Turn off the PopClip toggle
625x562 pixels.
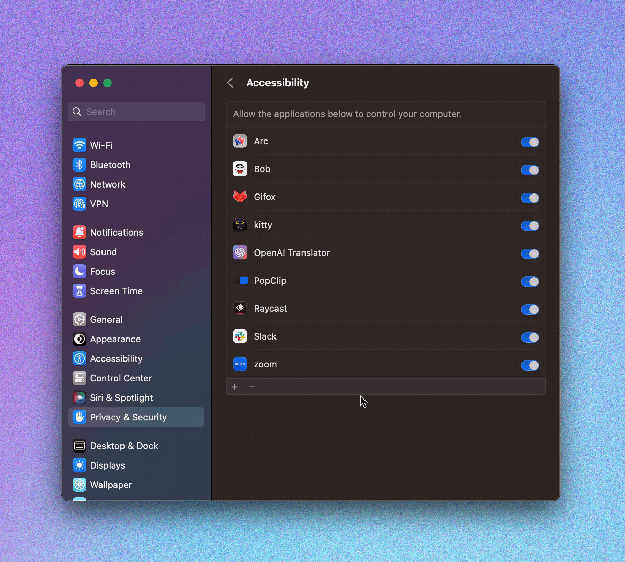(530, 282)
